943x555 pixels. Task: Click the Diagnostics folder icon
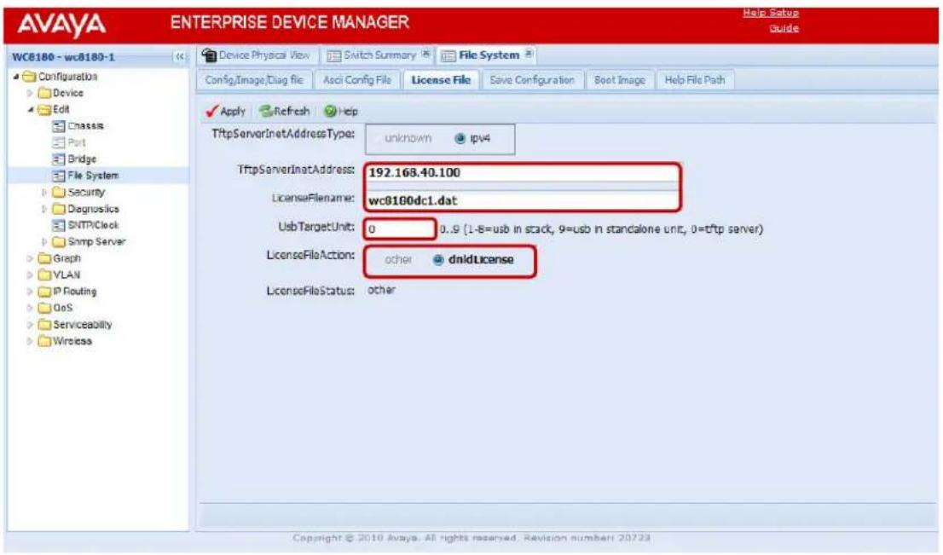pos(58,209)
